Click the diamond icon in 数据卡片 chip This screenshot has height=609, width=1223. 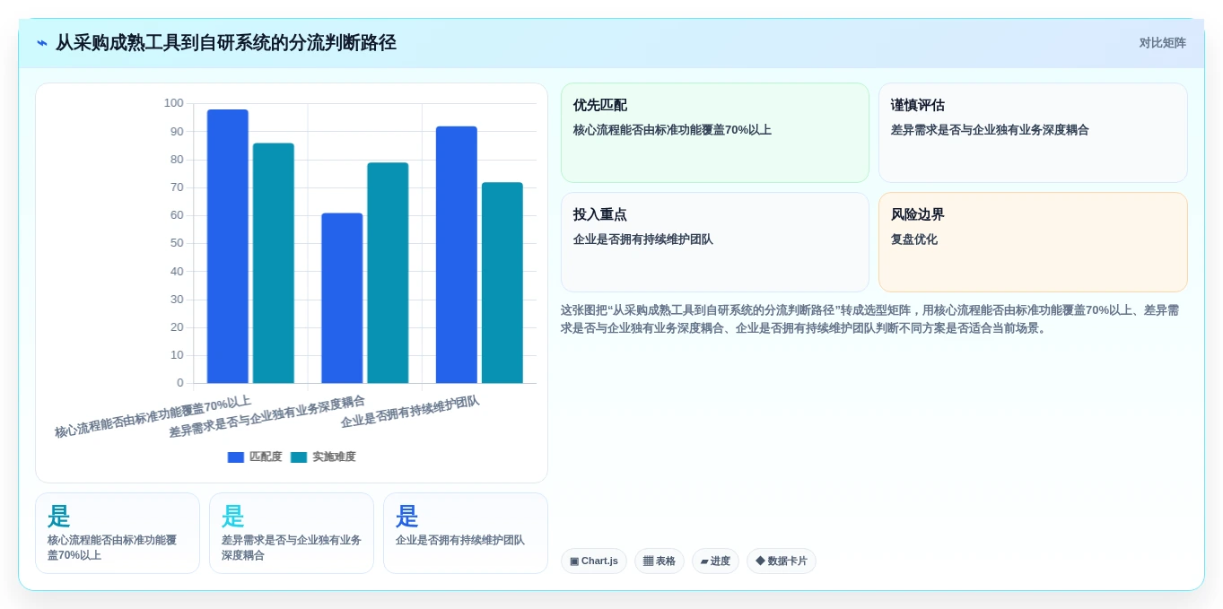(x=760, y=561)
